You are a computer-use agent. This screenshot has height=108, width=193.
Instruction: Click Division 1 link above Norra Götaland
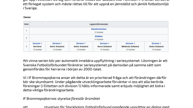tap(105, 43)
